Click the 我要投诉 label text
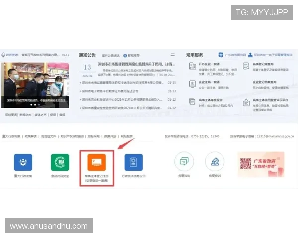The height and width of the screenshot is (238, 298). [x=215, y=176]
